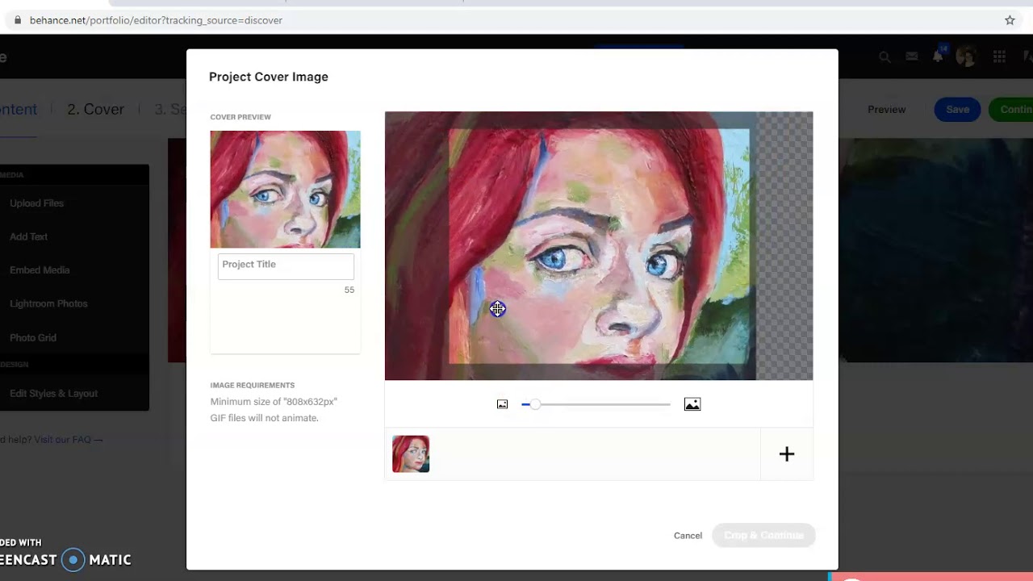
Task: Click the small image zoom-out icon
Action: [x=502, y=404]
